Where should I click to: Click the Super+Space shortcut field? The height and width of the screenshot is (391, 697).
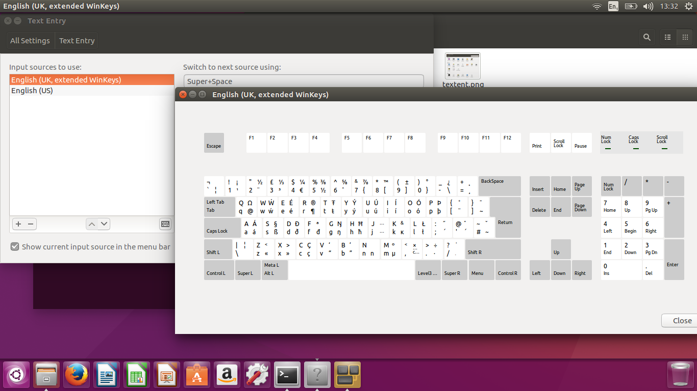pos(303,81)
